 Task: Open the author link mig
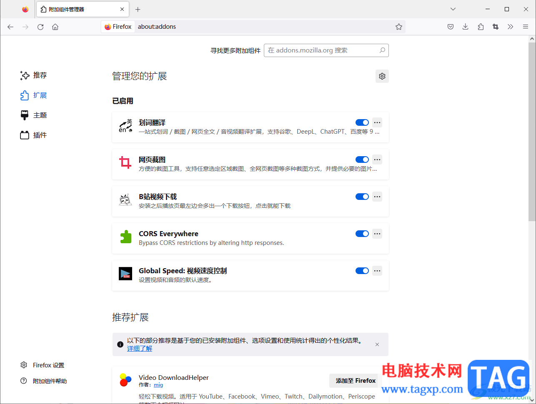(x=158, y=385)
